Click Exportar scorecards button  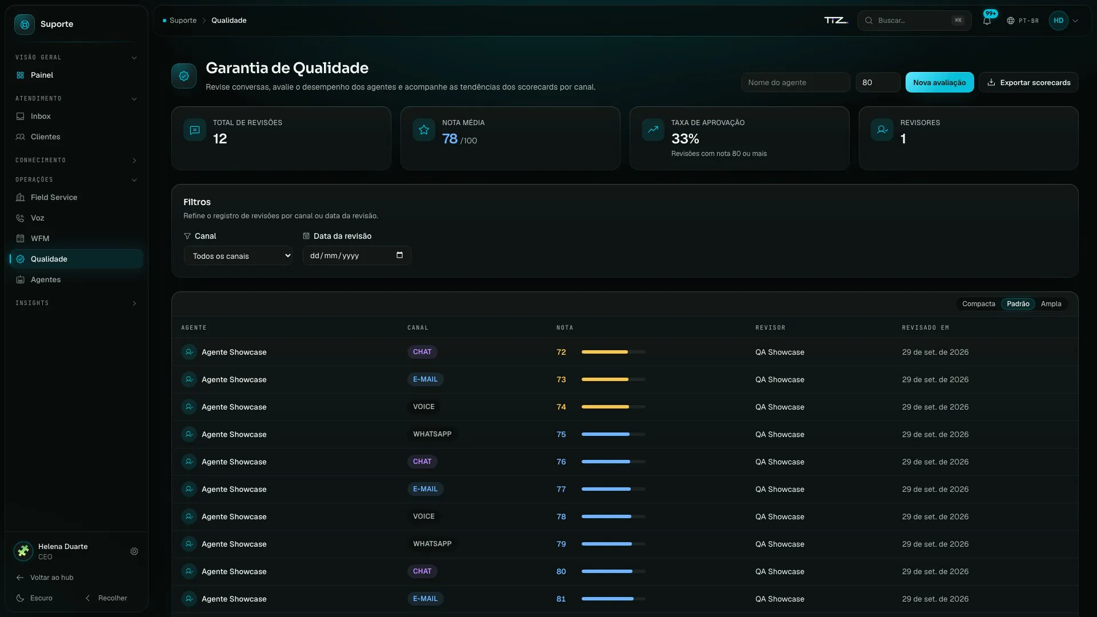1028,83
